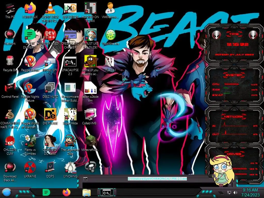Open the taskbar clock showing 9:16 AM

(x=250, y=192)
